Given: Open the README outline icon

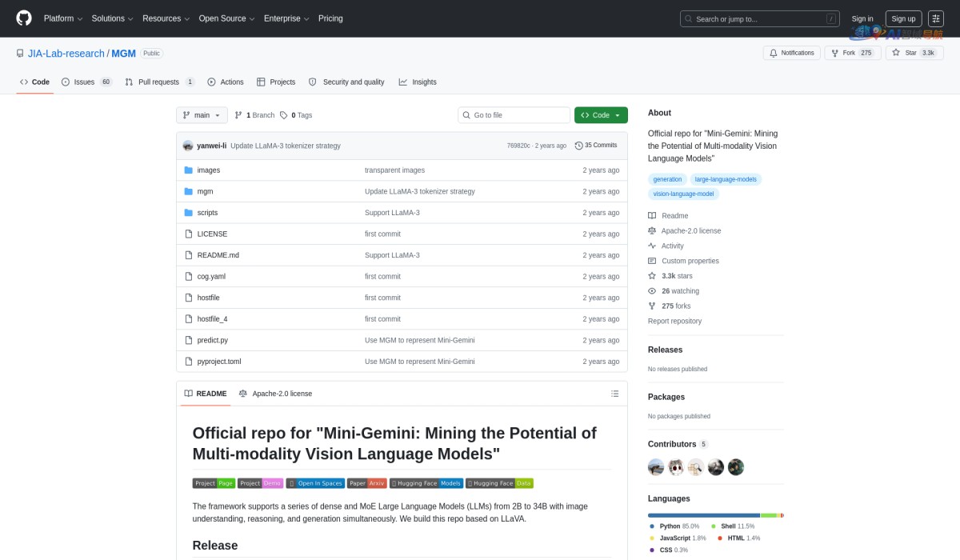Looking at the screenshot, I should click(614, 394).
